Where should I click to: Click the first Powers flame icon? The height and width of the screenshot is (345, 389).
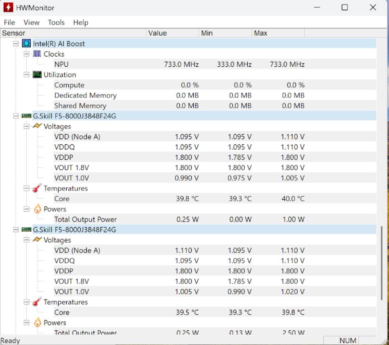pos(37,209)
